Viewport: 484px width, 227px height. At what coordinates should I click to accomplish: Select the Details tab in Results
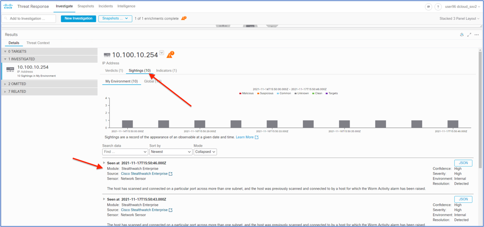tap(14, 43)
